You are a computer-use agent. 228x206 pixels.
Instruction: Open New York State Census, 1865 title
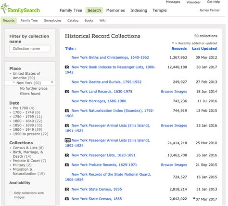pyautogui.click(x=97, y=199)
